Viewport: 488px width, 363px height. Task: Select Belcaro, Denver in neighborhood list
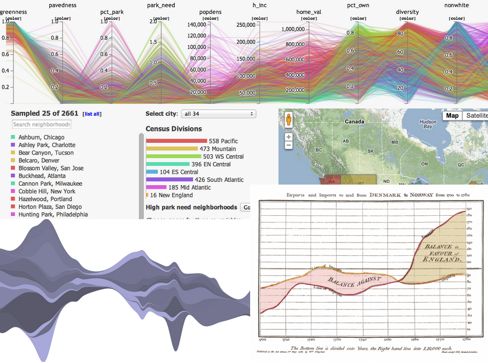39,161
